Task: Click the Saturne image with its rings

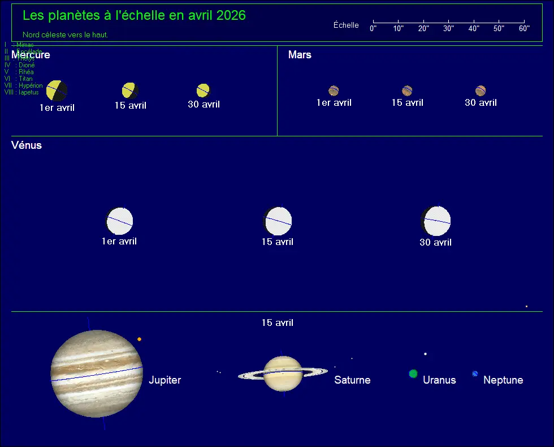Action: click(x=284, y=373)
